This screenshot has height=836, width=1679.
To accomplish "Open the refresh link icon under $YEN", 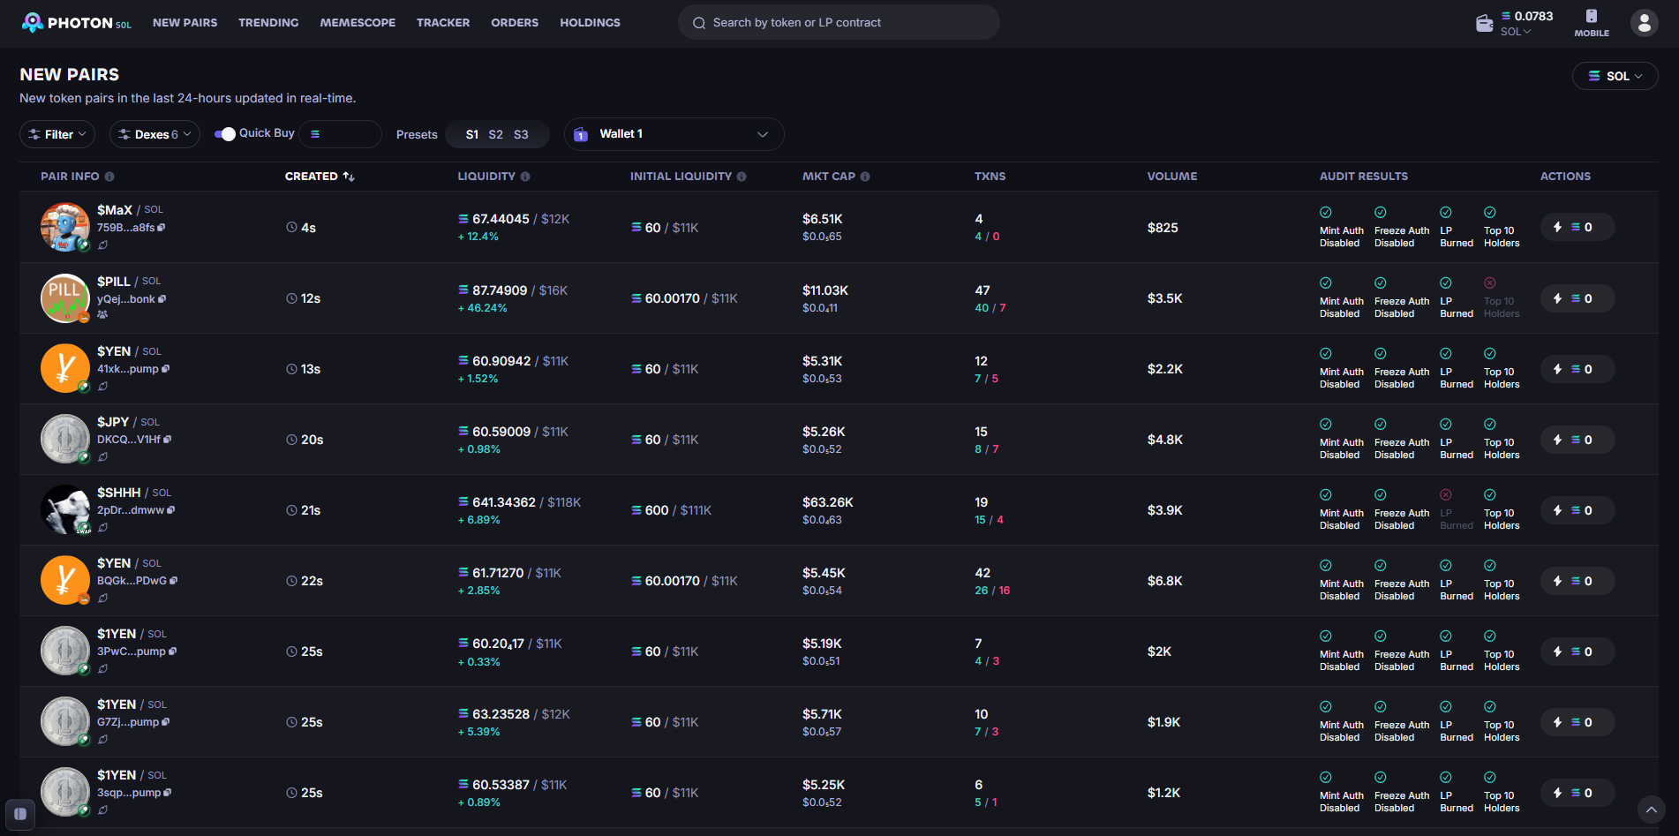I will tap(103, 386).
